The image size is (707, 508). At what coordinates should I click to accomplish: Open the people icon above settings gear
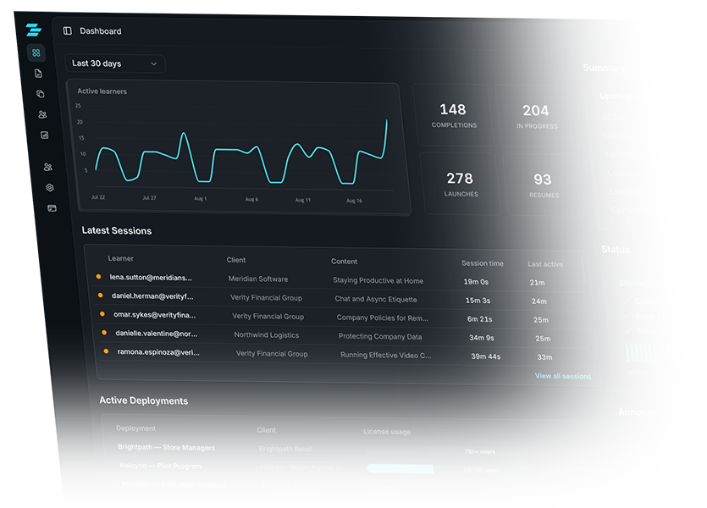coord(47,168)
